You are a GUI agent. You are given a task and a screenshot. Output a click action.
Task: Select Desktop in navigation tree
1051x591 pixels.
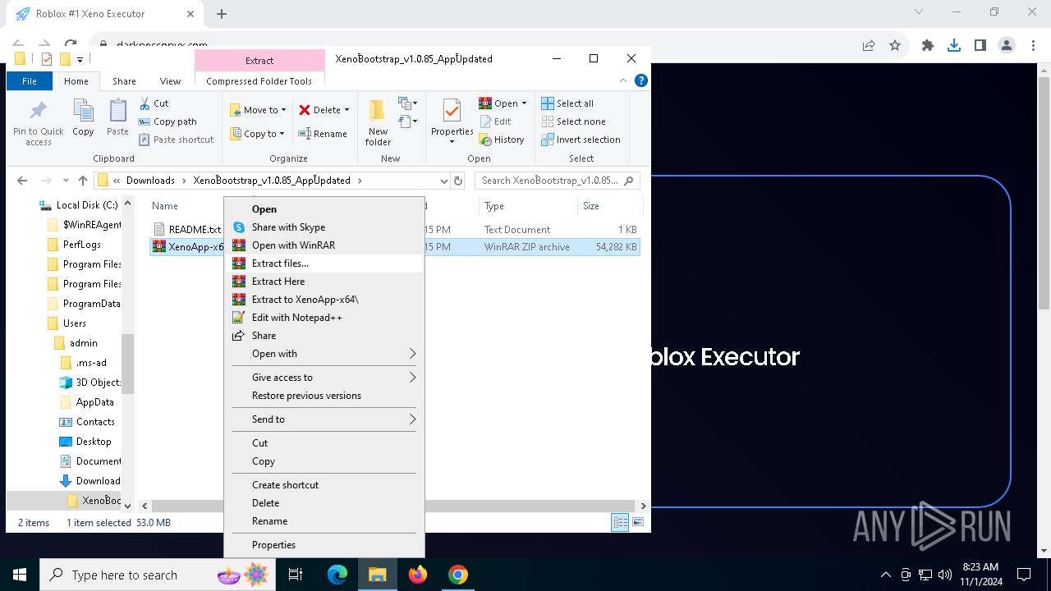tap(93, 442)
